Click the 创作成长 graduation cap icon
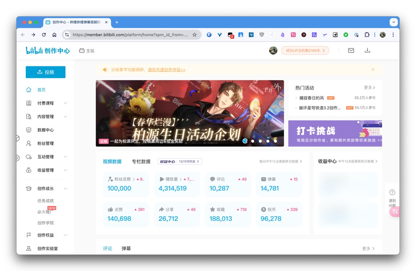Screen dimensions: 416x271 pos(29,188)
